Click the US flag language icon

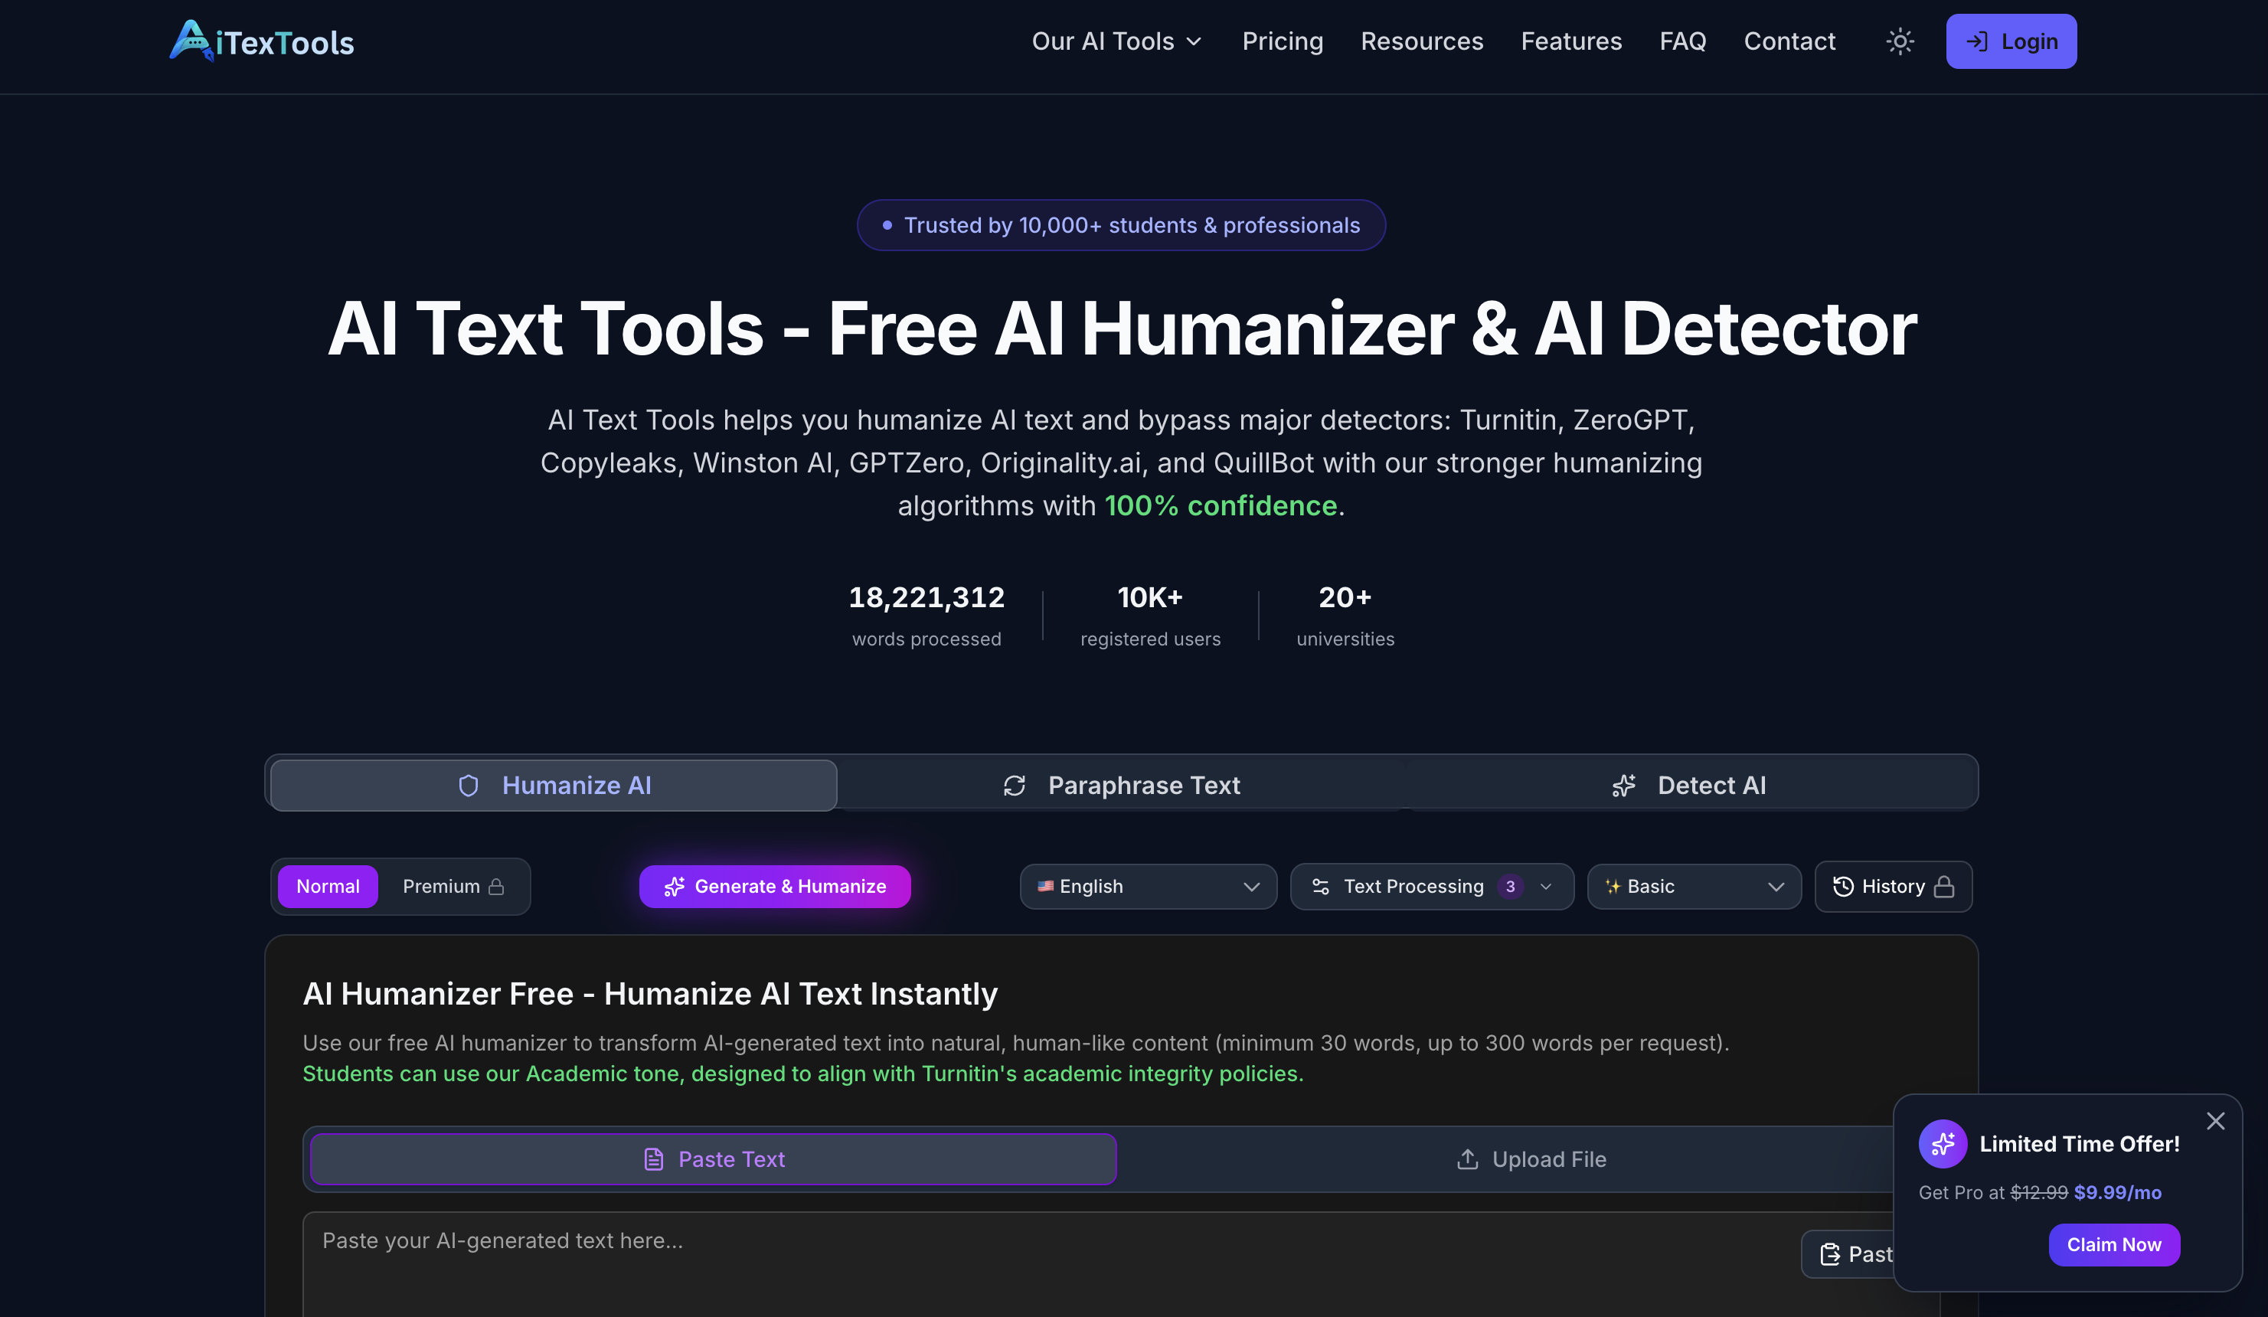pyautogui.click(x=1045, y=886)
